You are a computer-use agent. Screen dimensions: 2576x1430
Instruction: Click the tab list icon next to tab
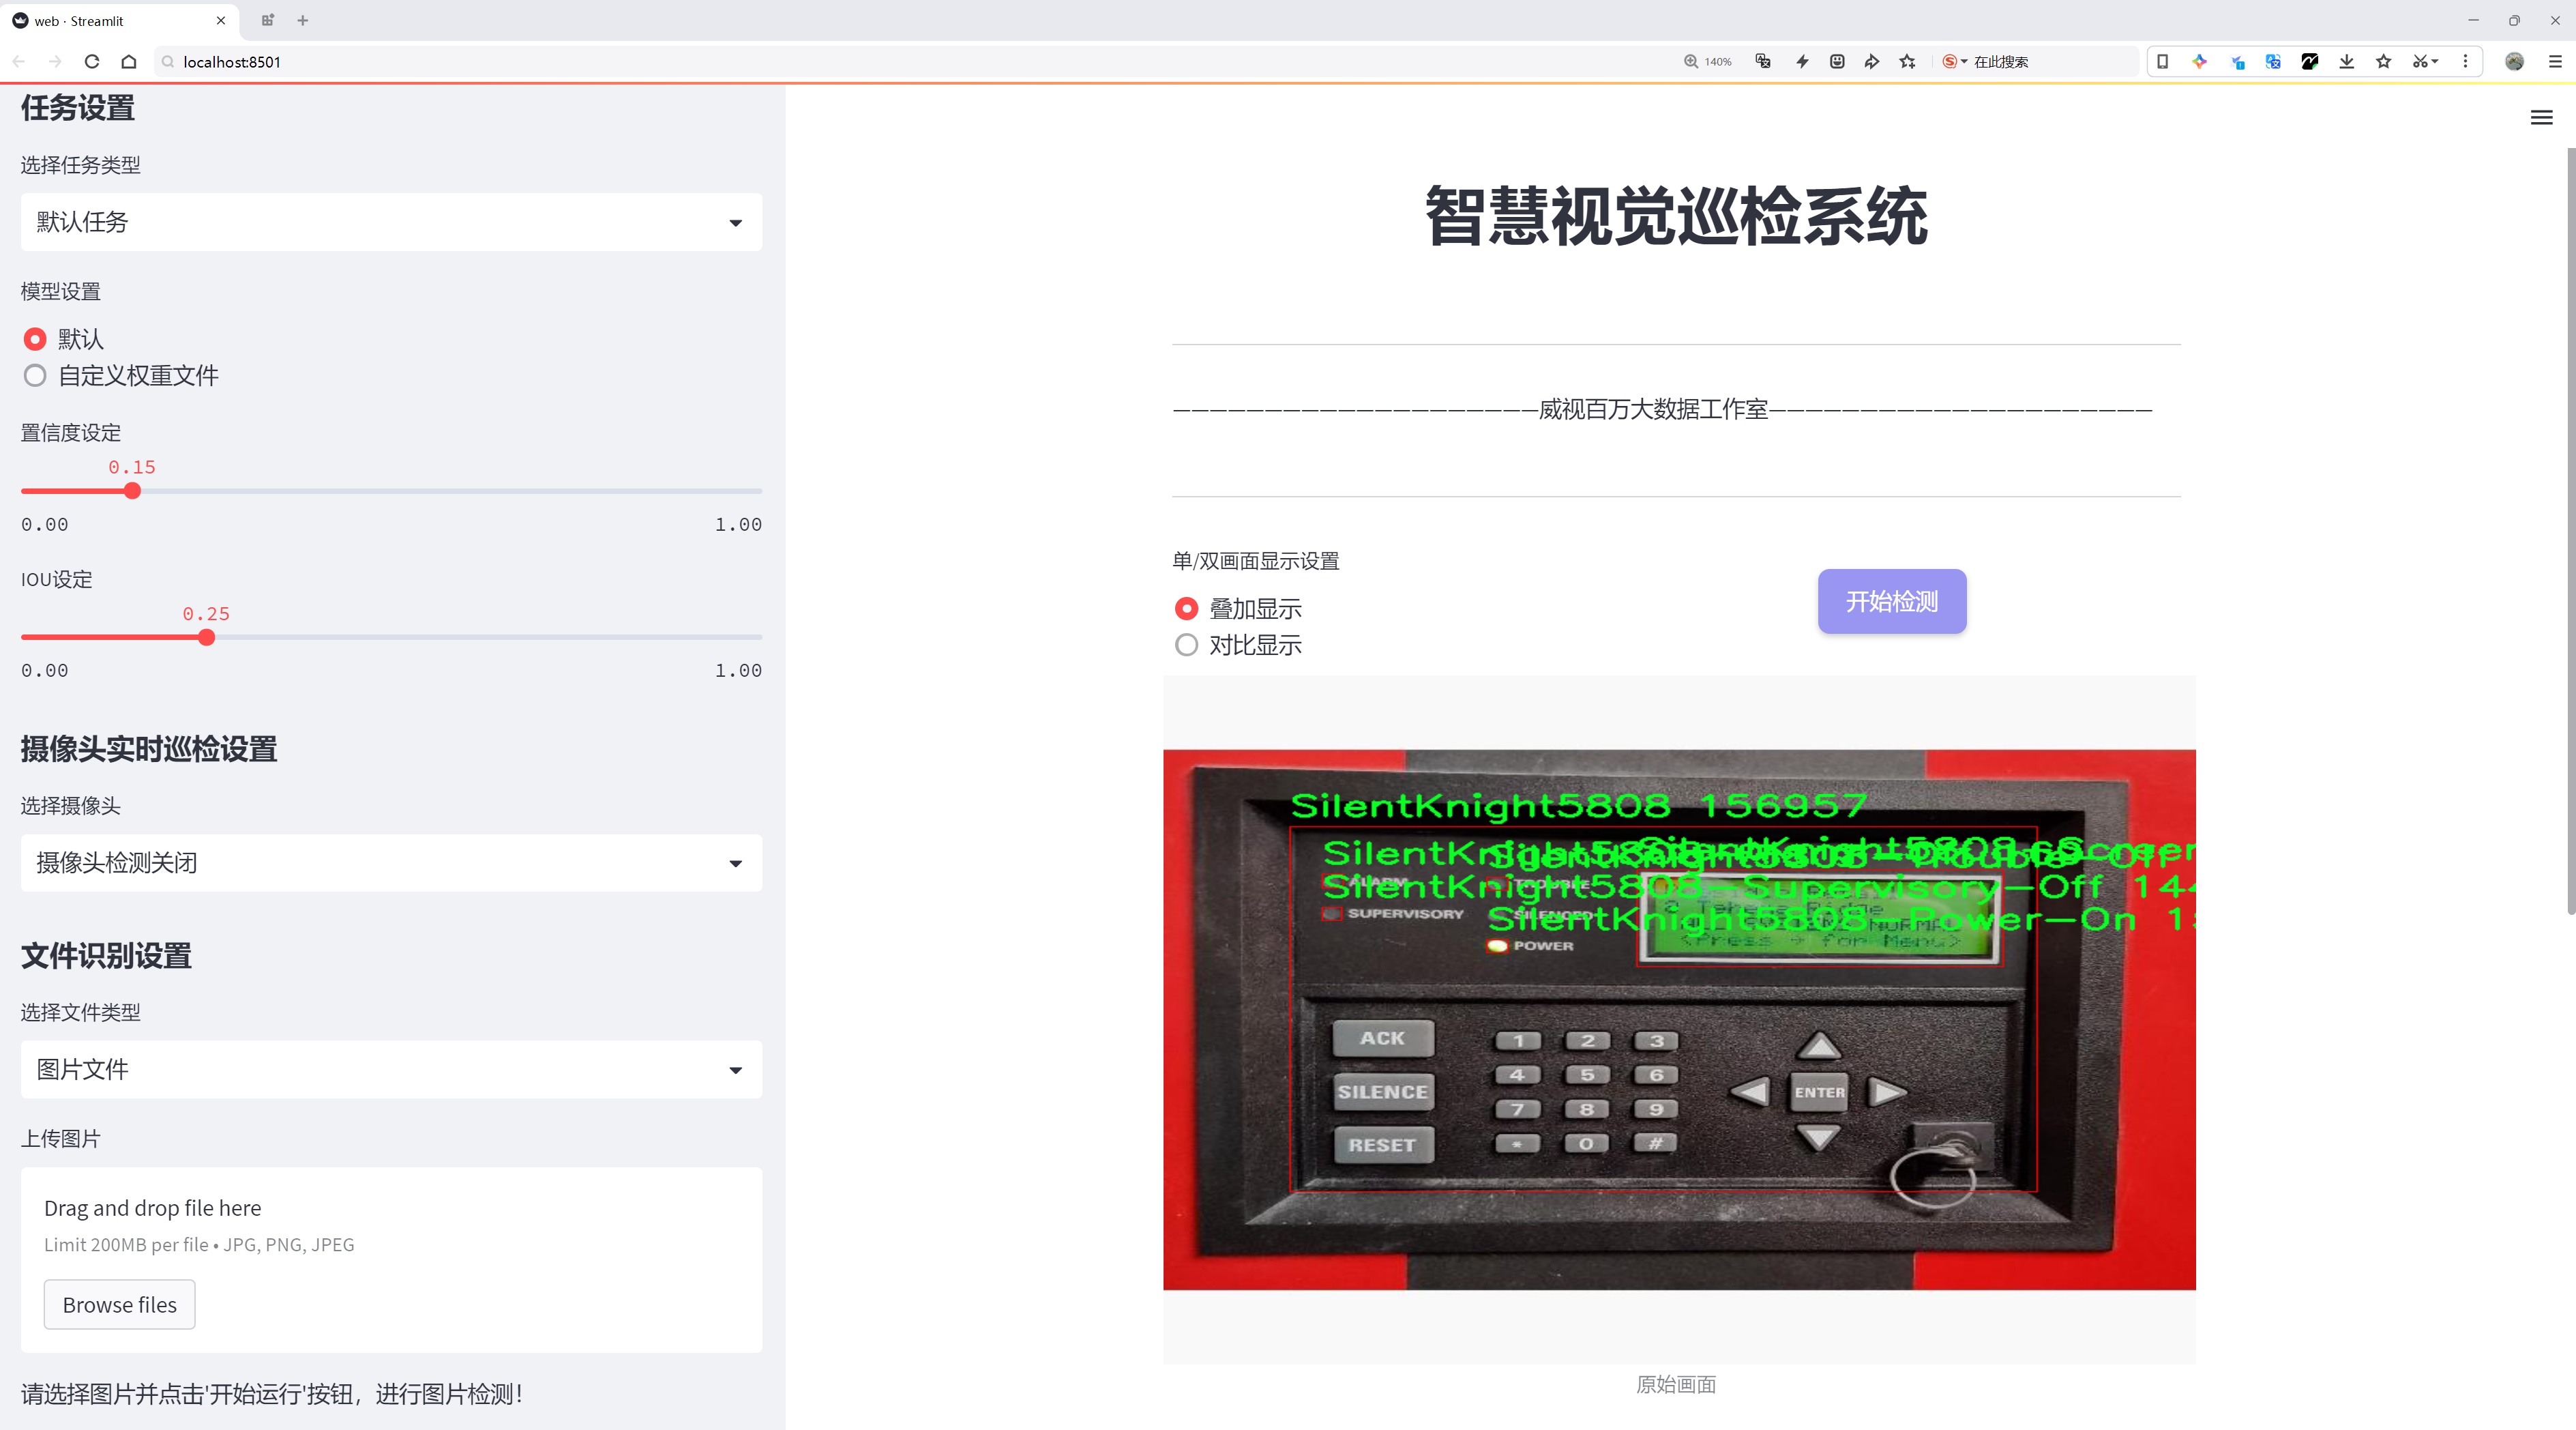(x=267, y=20)
